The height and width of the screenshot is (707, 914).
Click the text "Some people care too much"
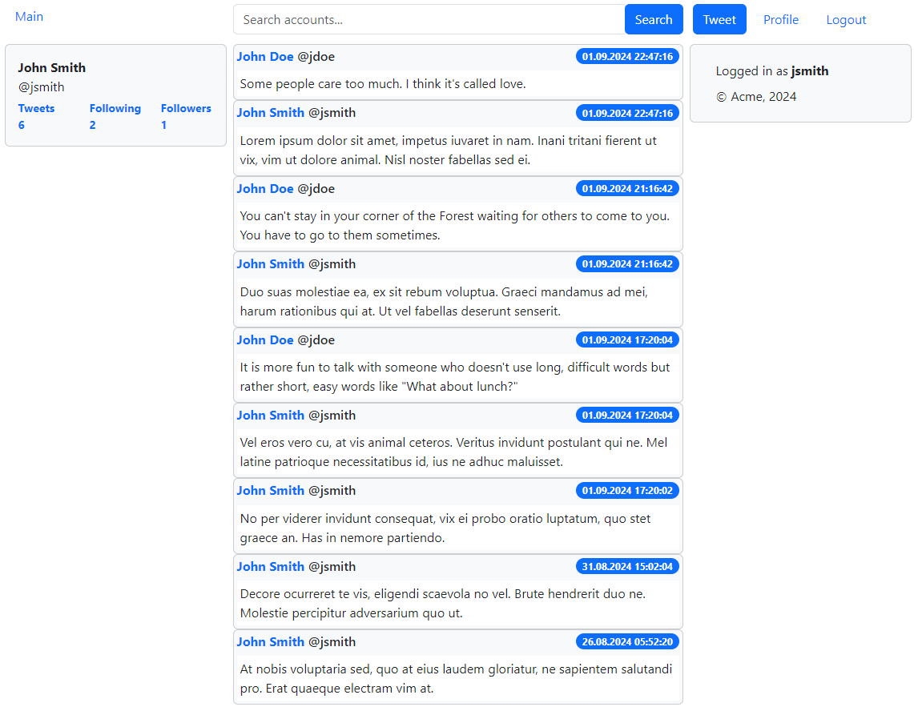[x=320, y=84]
